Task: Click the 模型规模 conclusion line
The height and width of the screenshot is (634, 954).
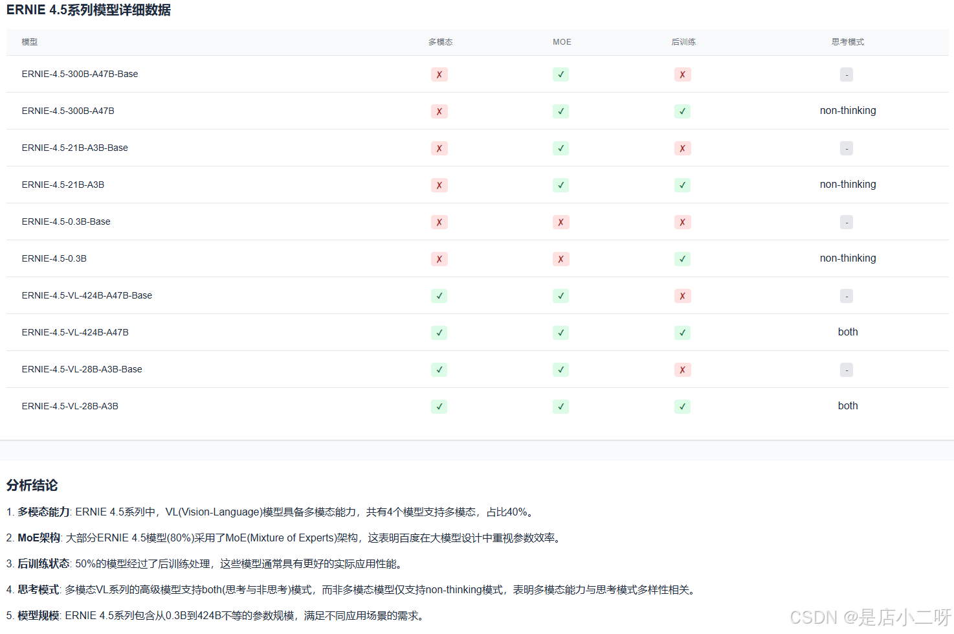Action: pos(217,616)
